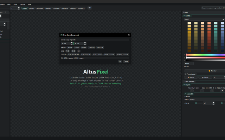Move layer up with the up arrow
The width and height of the screenshot is (225, 140).
212,91
